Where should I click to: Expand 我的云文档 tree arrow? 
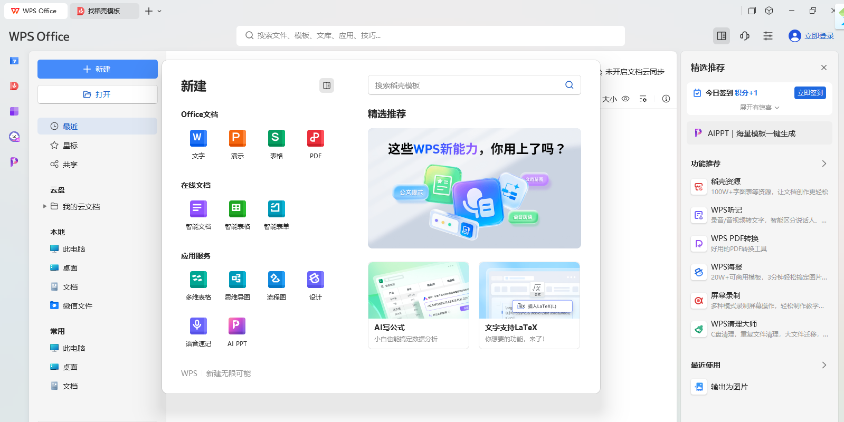45,206
